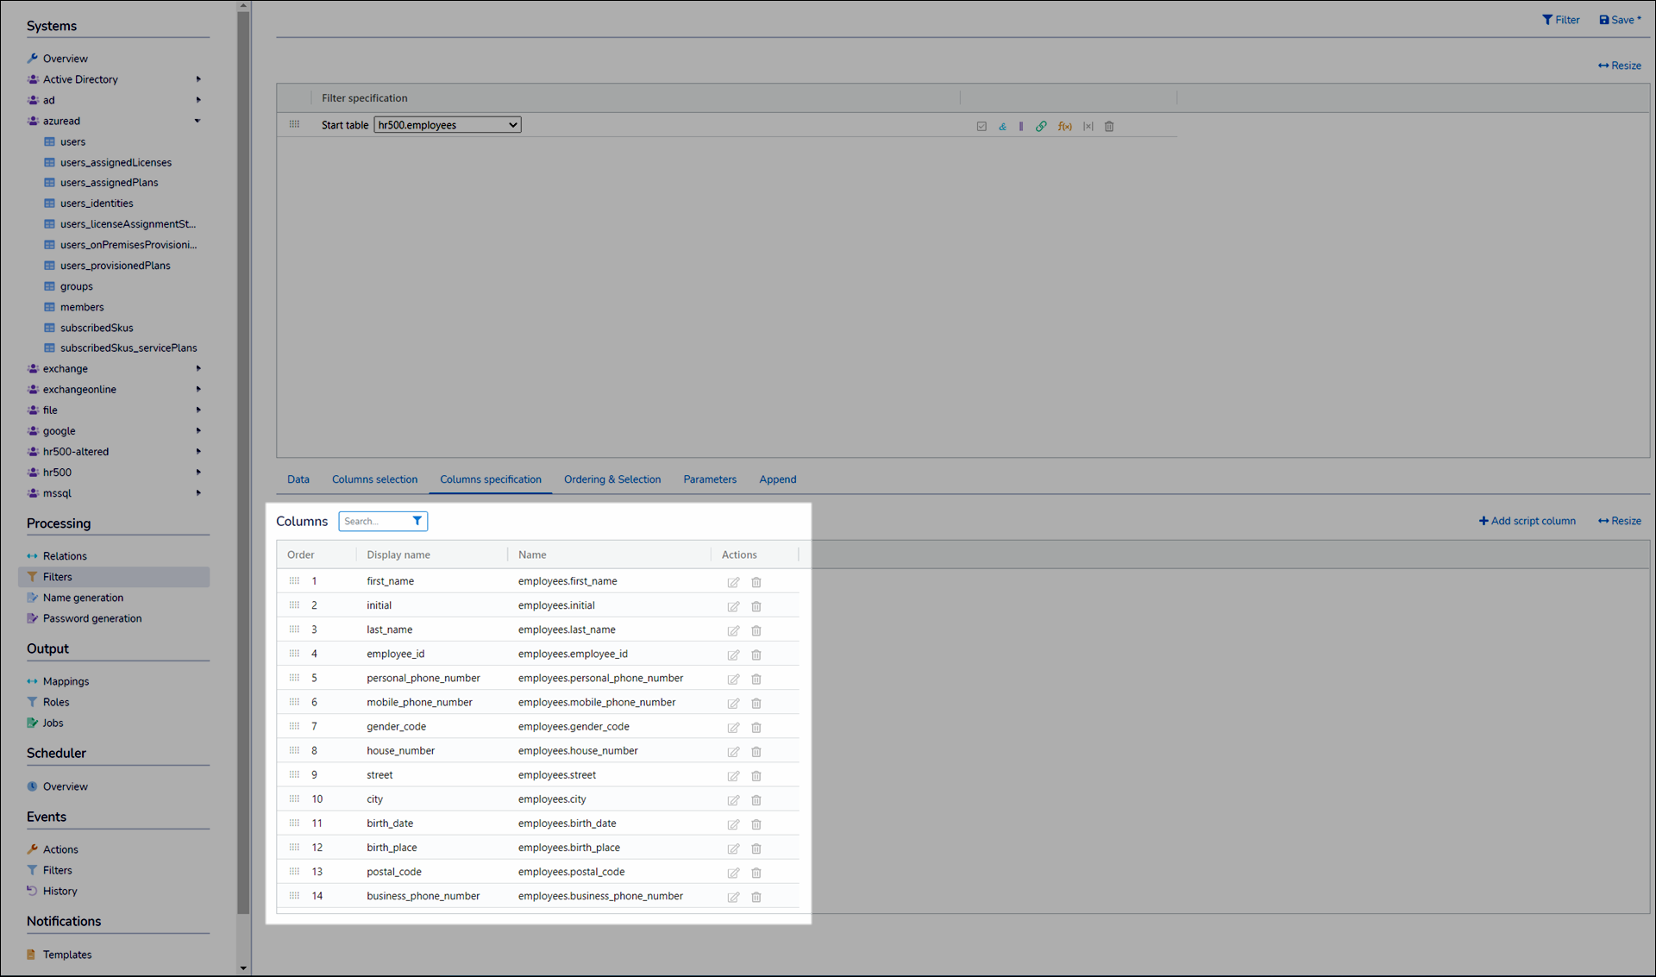Edit the first_name column

click(x=733, y=582)
